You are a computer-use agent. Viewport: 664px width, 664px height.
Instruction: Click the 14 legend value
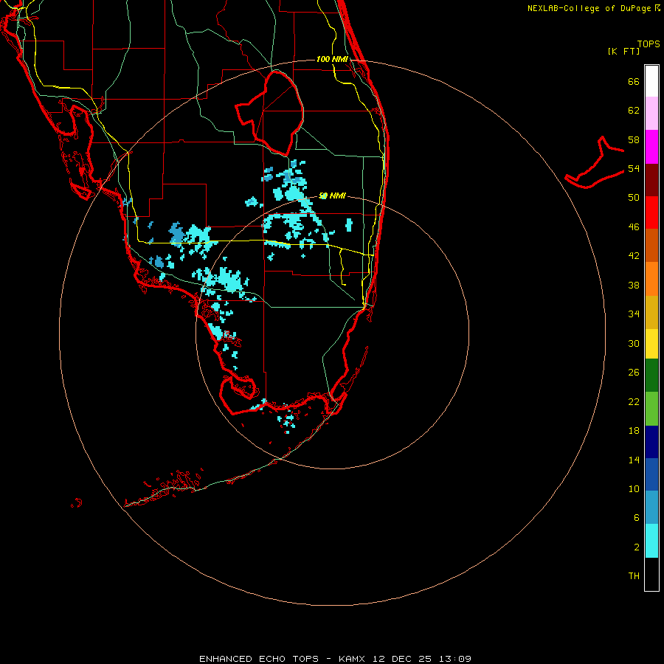[634, 460]
